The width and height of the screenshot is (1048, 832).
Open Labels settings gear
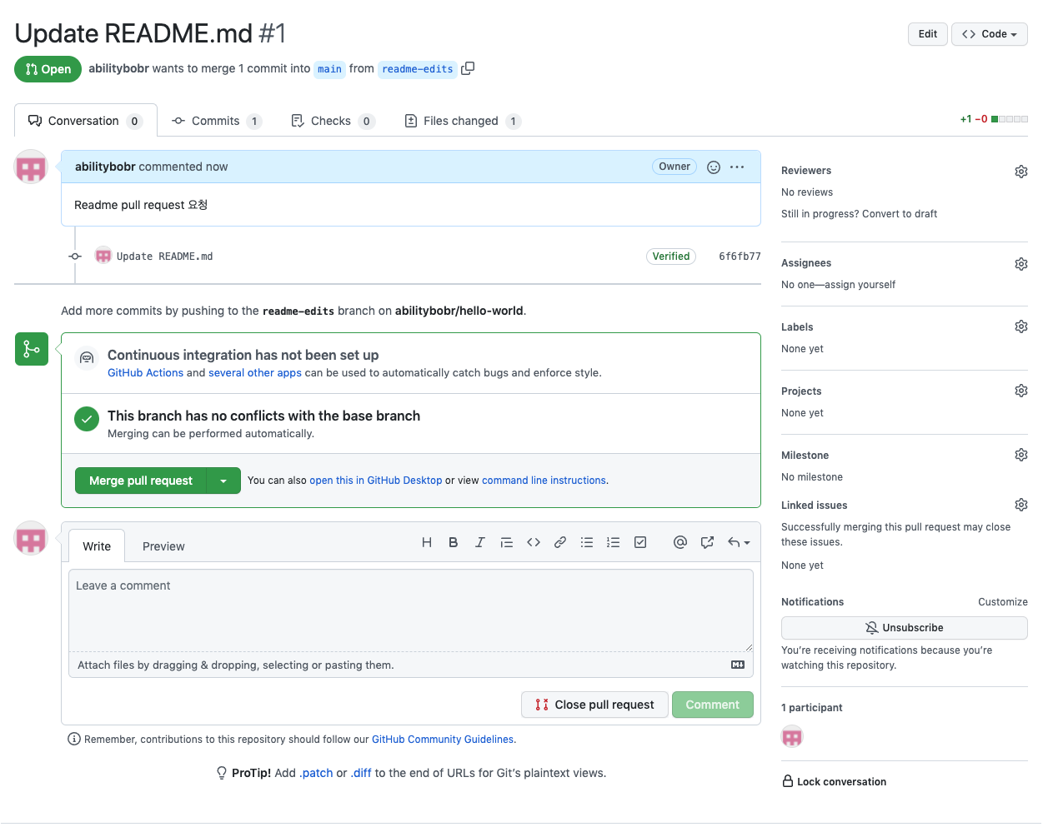coord(1020,326)
